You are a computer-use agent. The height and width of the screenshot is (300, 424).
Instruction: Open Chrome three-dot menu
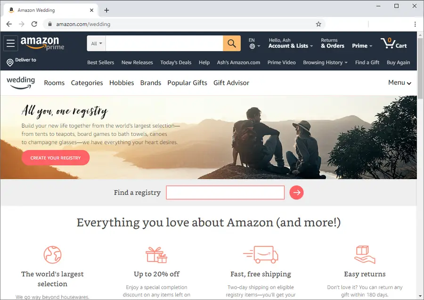pyautogui.click(x=415, y=24)
